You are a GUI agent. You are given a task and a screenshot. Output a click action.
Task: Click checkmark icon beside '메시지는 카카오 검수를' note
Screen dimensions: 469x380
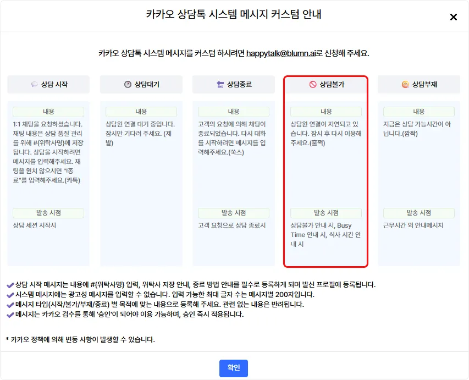click(10, 315)
